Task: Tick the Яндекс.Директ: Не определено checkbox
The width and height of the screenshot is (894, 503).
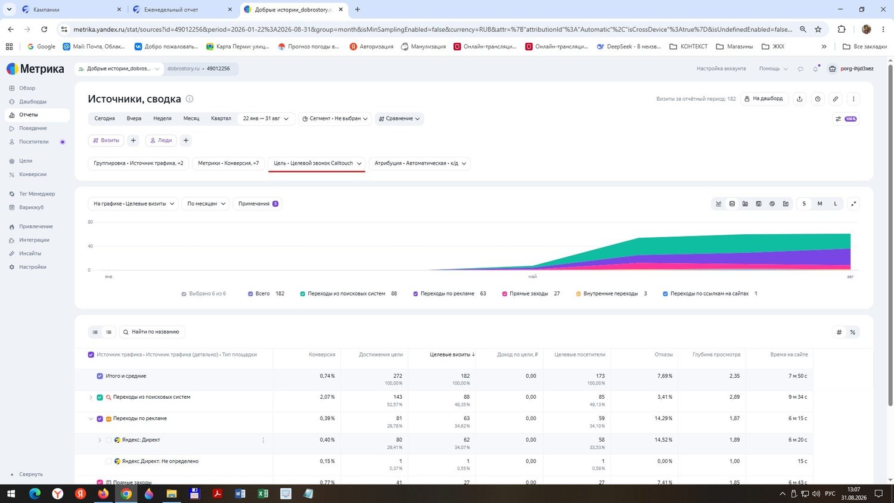Action: coord(108,461)
